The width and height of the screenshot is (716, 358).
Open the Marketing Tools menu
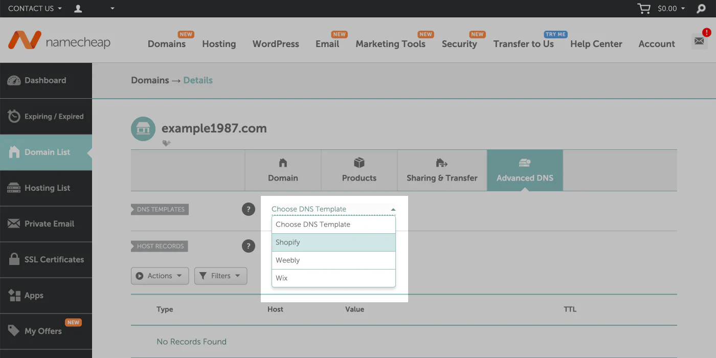391,44
